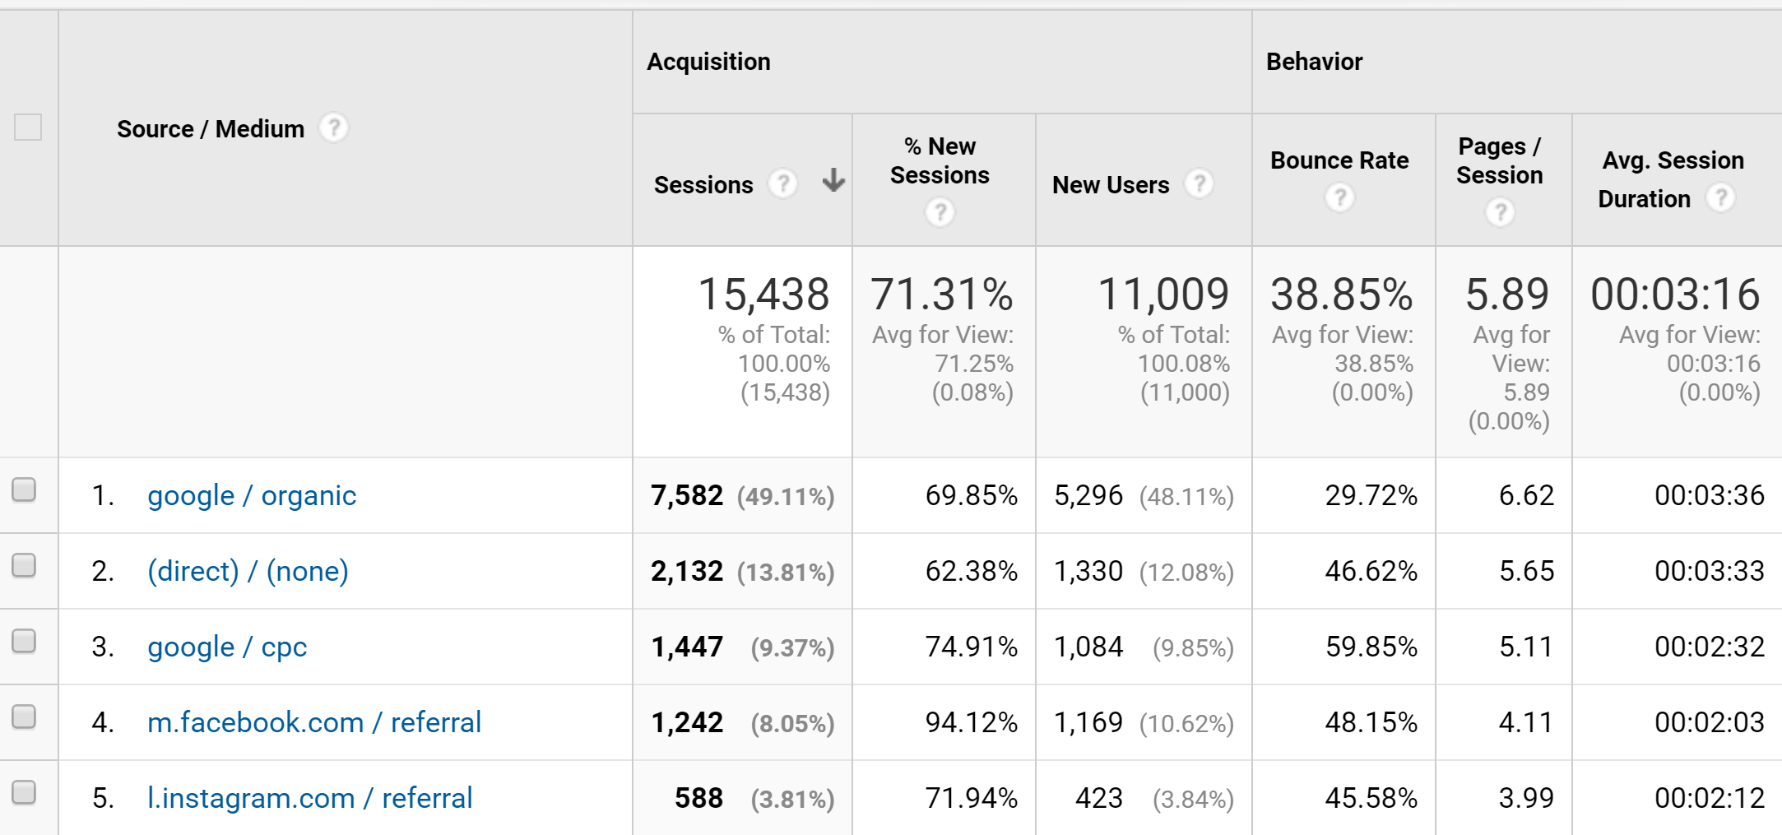Click the New Users help icon
The image size is (1782, 835).
pos(1200,184)
